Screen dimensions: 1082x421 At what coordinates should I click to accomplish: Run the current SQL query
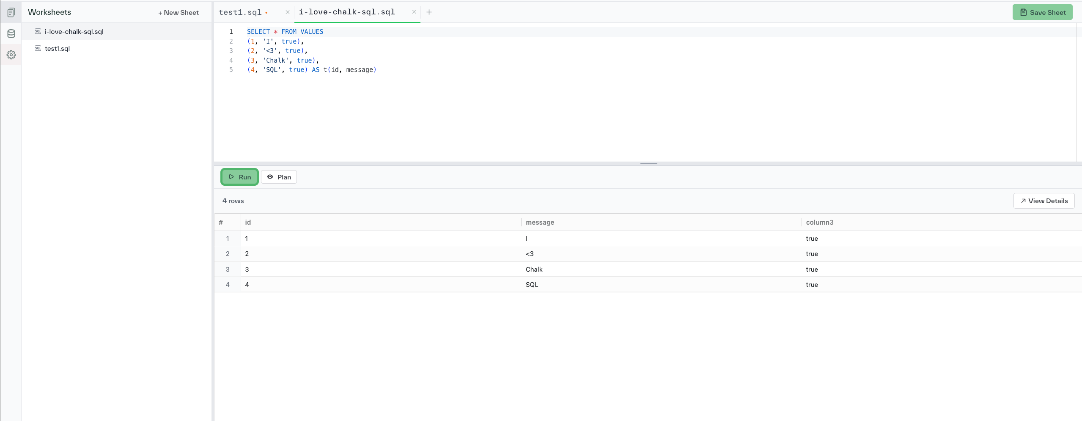point(239,176)
